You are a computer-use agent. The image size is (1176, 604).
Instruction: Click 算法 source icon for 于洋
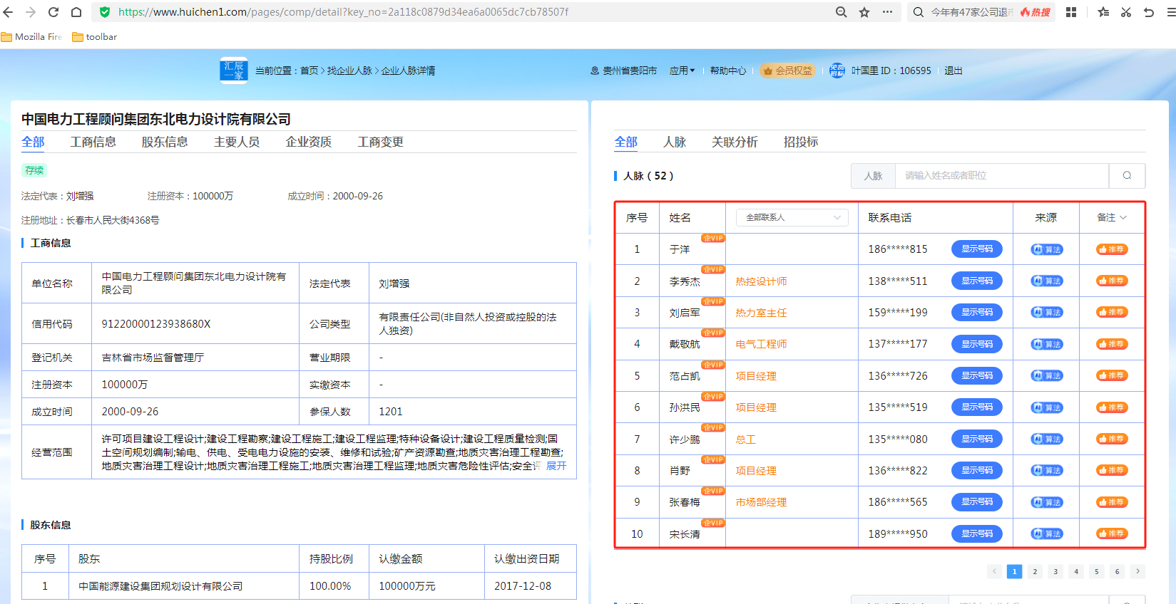tap(1046, 249)
